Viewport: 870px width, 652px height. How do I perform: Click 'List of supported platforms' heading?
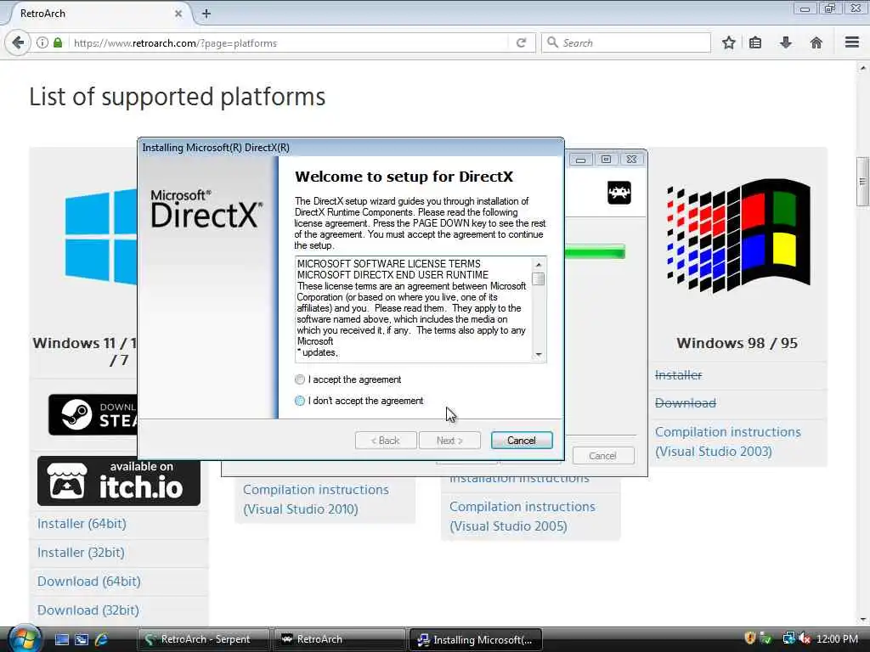[177, 97]
